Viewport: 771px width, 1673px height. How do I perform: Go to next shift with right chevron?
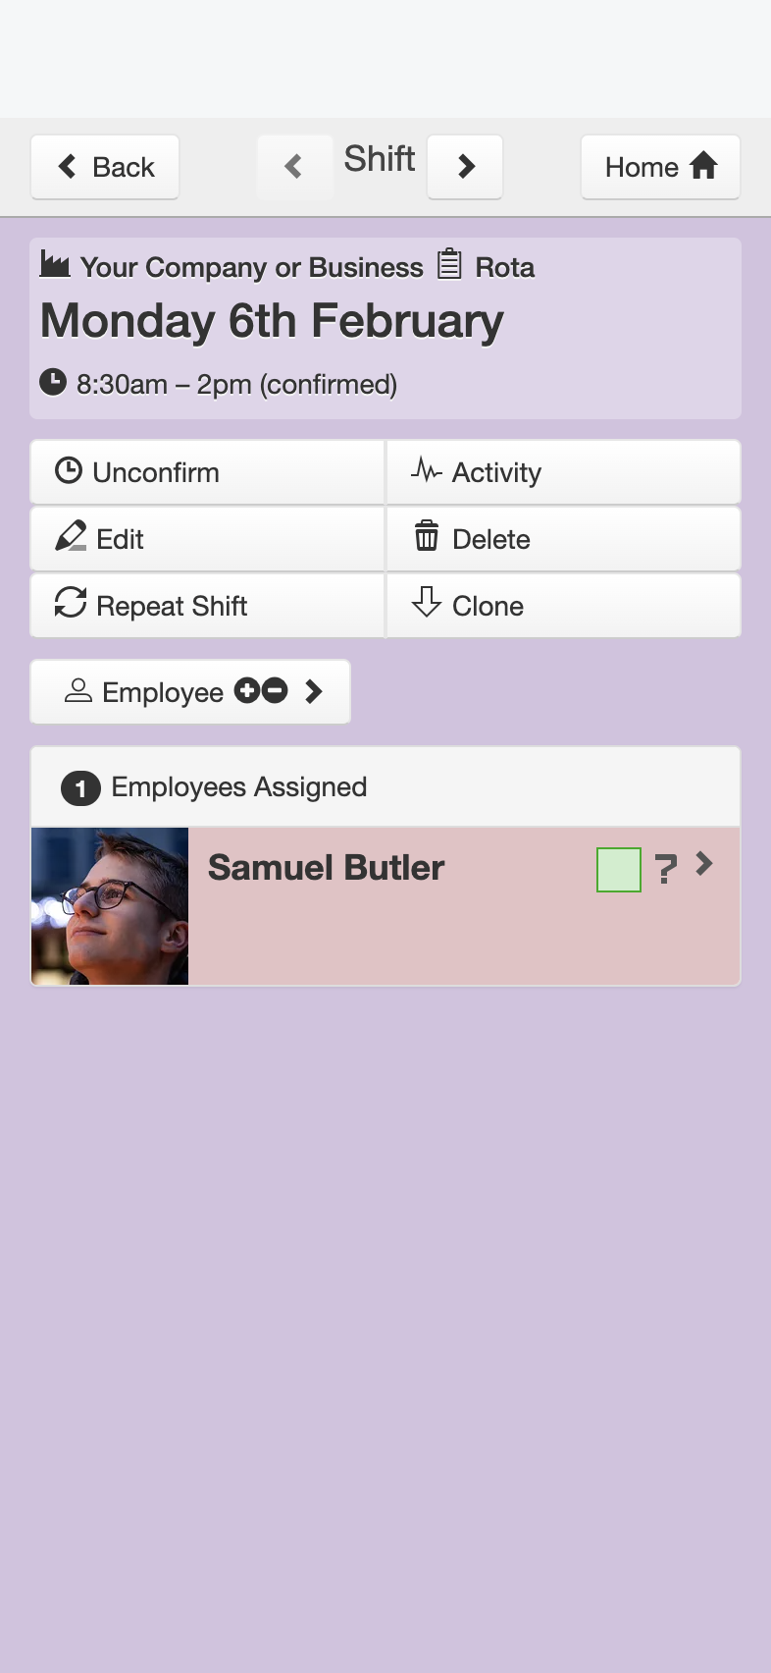coord(466,167)
